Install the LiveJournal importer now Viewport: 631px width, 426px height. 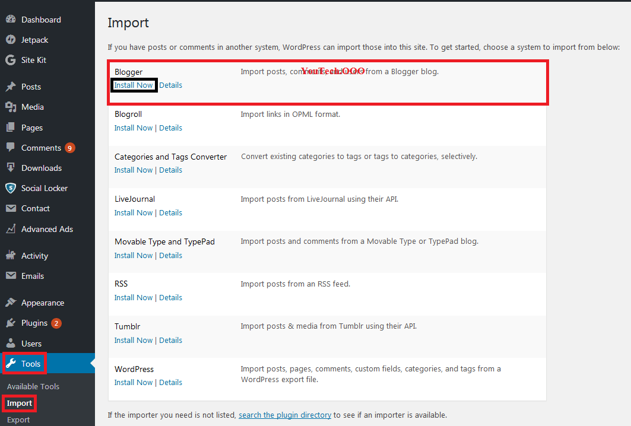pos(134,213)
